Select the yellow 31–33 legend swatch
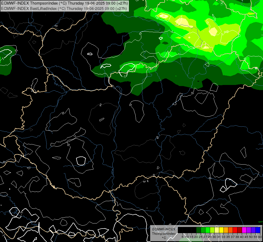The image size is (263, 242). coord(221,230)
